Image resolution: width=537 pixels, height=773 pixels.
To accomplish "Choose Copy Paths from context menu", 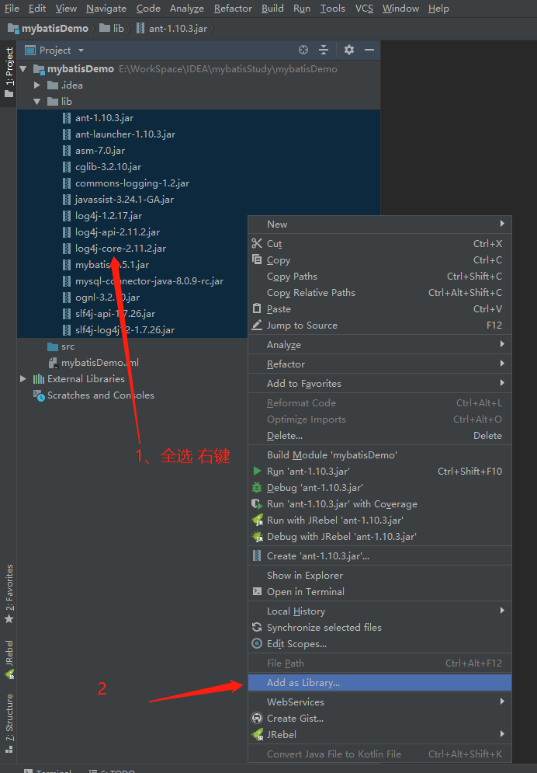I will (x=379, y=276).
